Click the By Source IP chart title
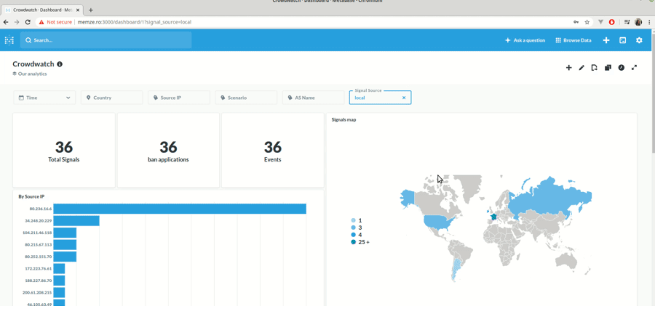This screenshot has height=311, width=655. pyautogui.click(x=31, y=197)
